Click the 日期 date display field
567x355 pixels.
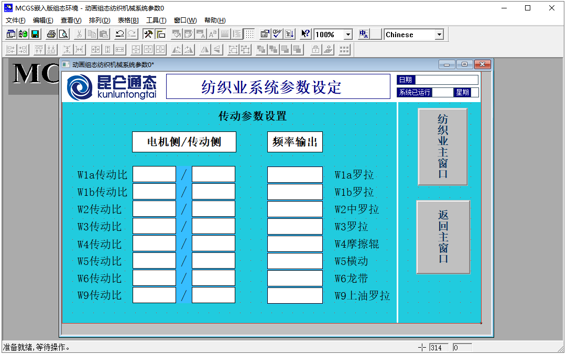[447, 80]
